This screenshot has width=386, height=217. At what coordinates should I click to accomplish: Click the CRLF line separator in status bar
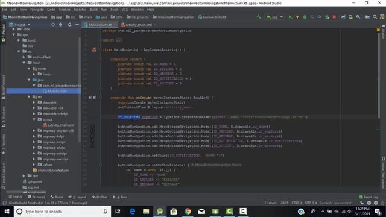coord(297,203)
